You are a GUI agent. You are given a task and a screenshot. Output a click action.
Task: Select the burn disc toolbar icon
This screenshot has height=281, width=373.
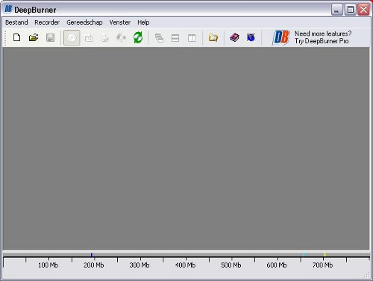(72, 38)
